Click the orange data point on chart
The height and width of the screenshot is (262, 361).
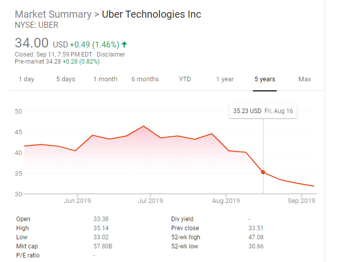click(x=263, y=172)
